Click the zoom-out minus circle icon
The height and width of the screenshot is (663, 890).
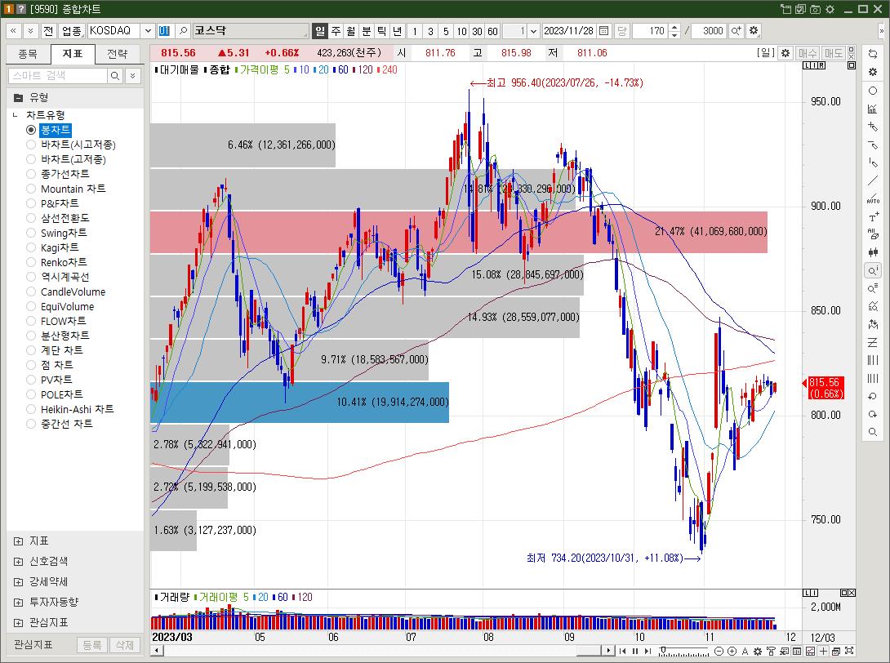[719, 651]
